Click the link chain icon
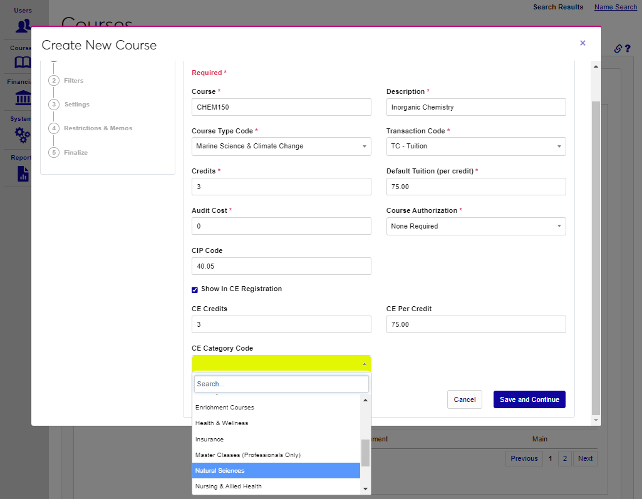Screen dimensions: 642x499 point(617,49)
